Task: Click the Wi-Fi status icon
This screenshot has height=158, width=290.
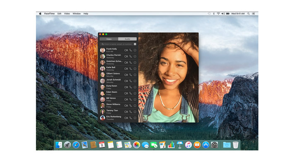Action: click(x=218, y=14)
